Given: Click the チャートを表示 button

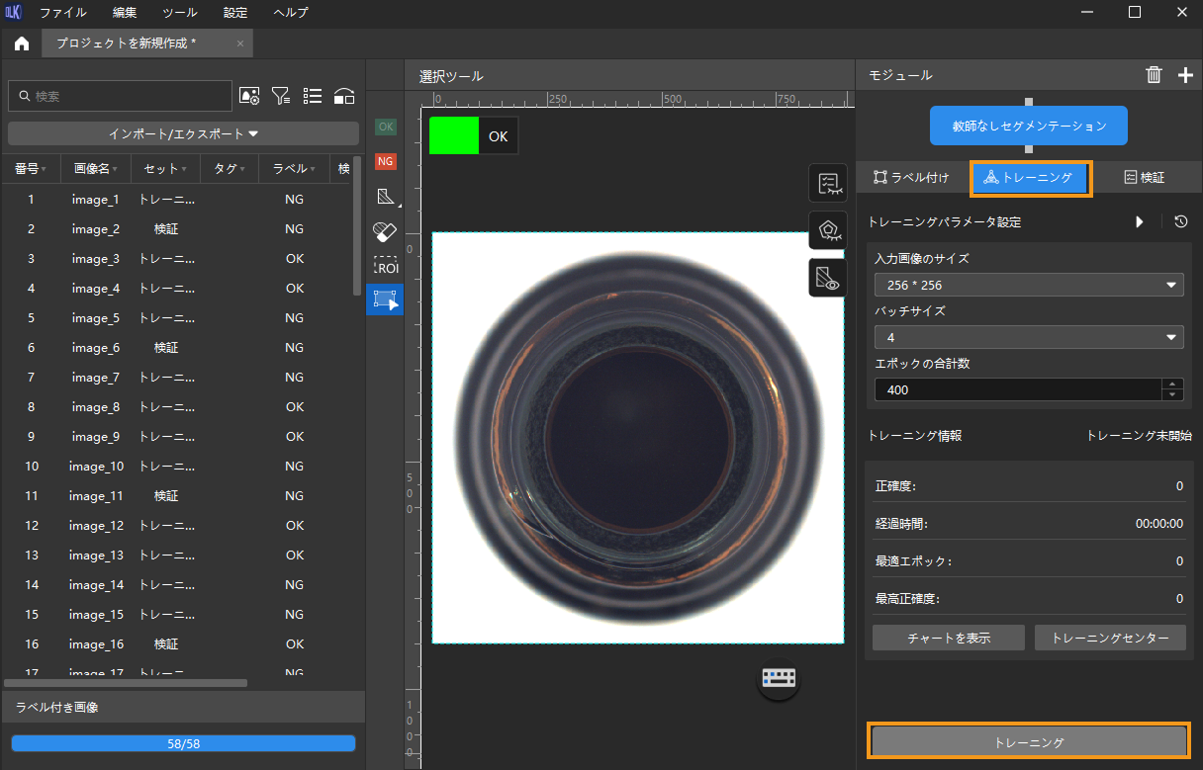Looking at the screenshot, I should 949,638.
